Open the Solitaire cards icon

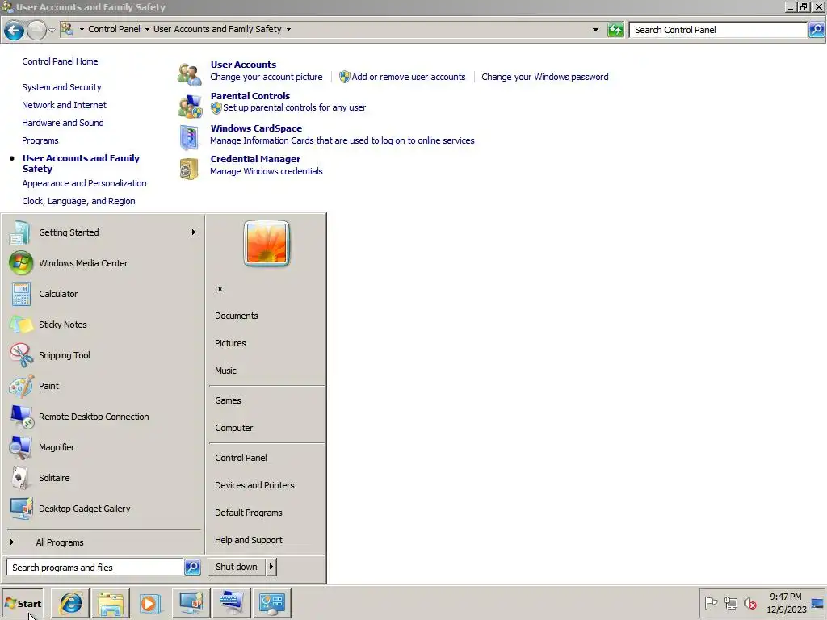pos(20,478)
